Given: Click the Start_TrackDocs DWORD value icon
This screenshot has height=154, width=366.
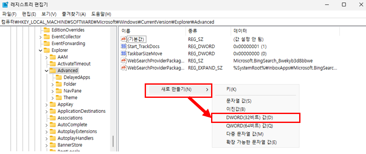Looking at the screenshot, I should 123,46.
